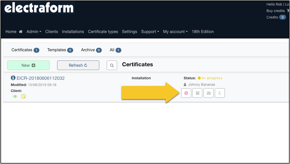290x164 pixels.
Task: Click the green New button
Action: (29, 65)
